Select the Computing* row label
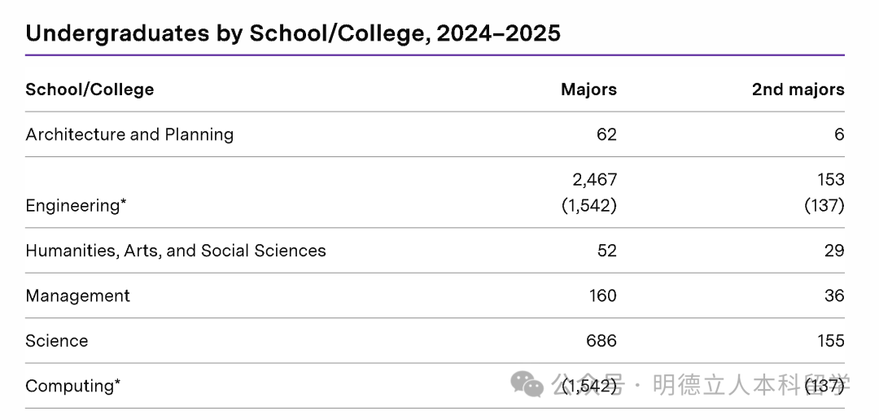 click(x=73, y=386)
